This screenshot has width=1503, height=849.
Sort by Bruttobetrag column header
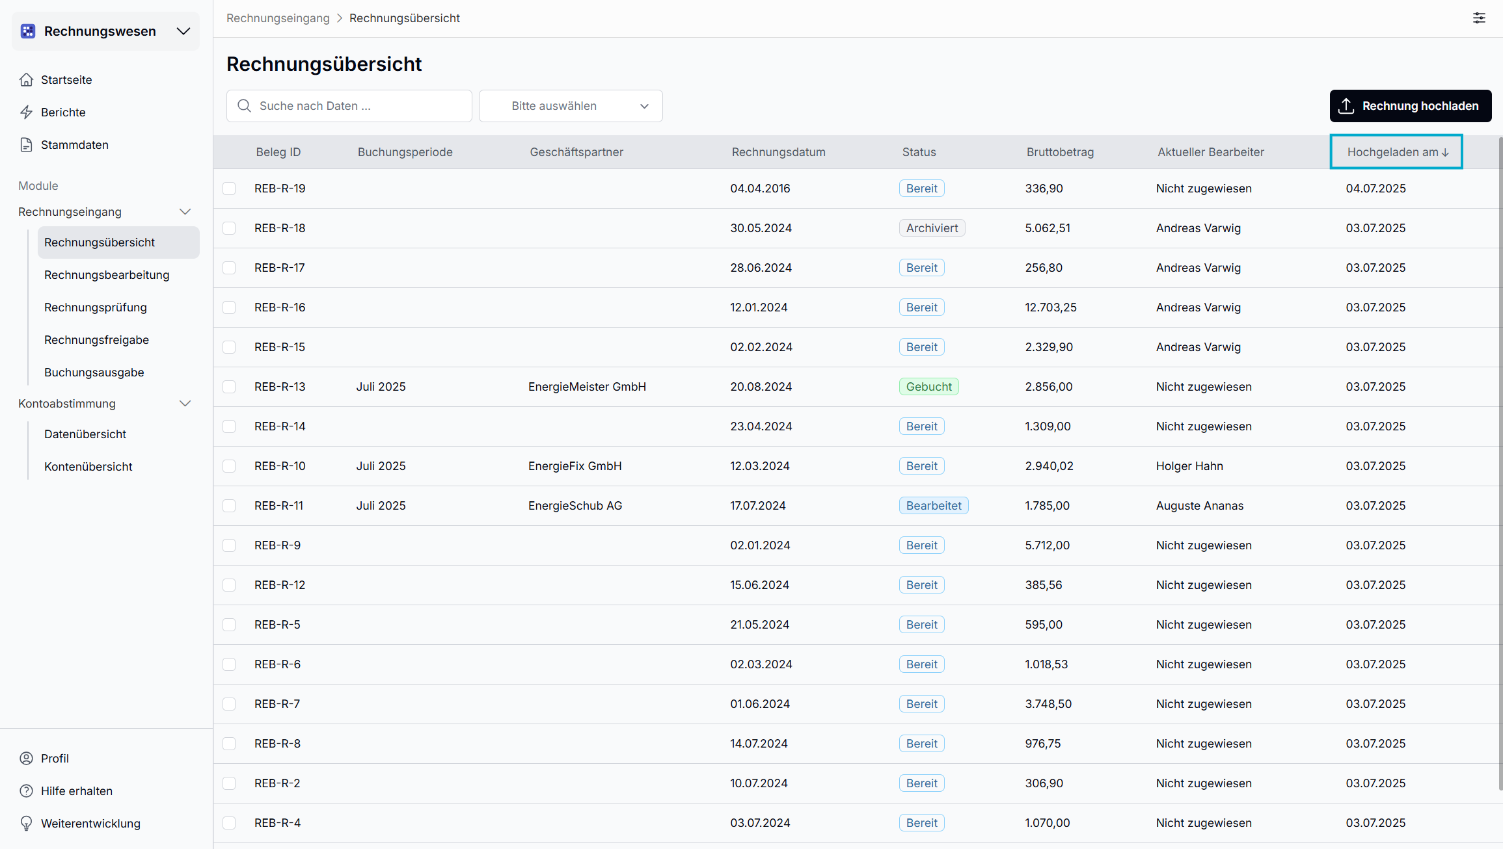(x=1061, y=152)
